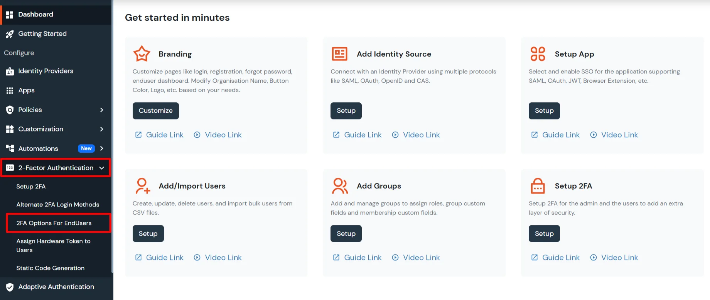
Task: Collapse the 2-Factor Authentication section
Action: click(102, 168)
